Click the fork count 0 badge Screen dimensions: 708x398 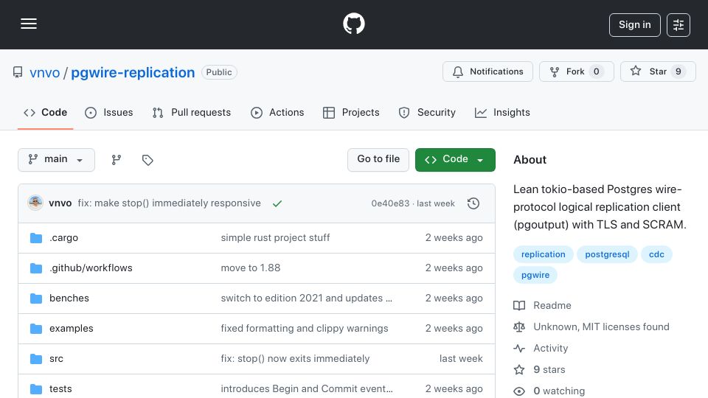click(596, 71)
